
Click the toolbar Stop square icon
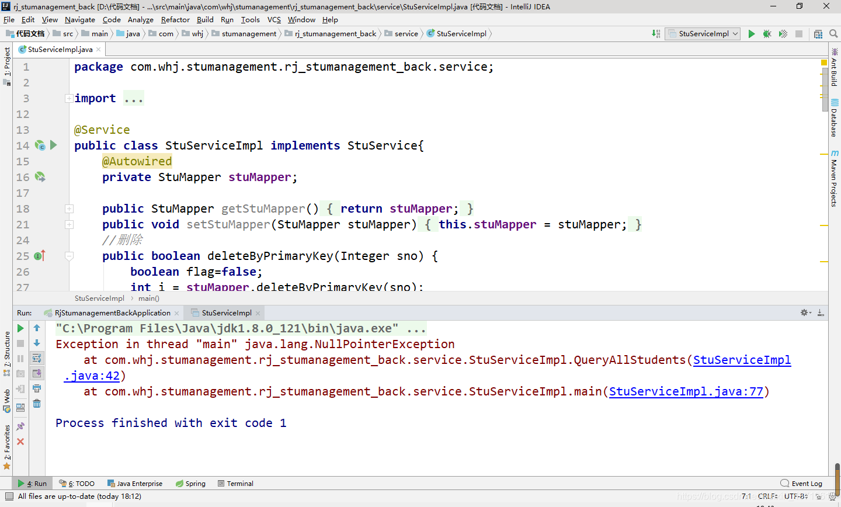tap(799, 34)
